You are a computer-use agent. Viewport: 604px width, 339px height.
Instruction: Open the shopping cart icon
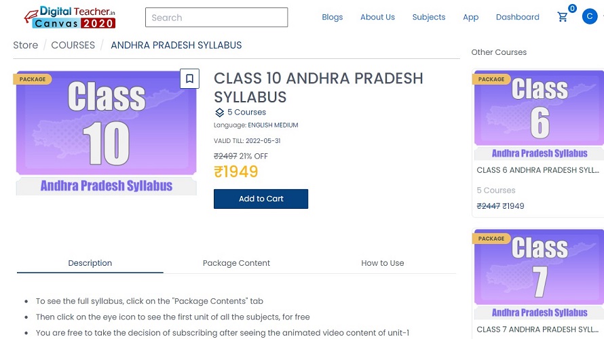563,17
